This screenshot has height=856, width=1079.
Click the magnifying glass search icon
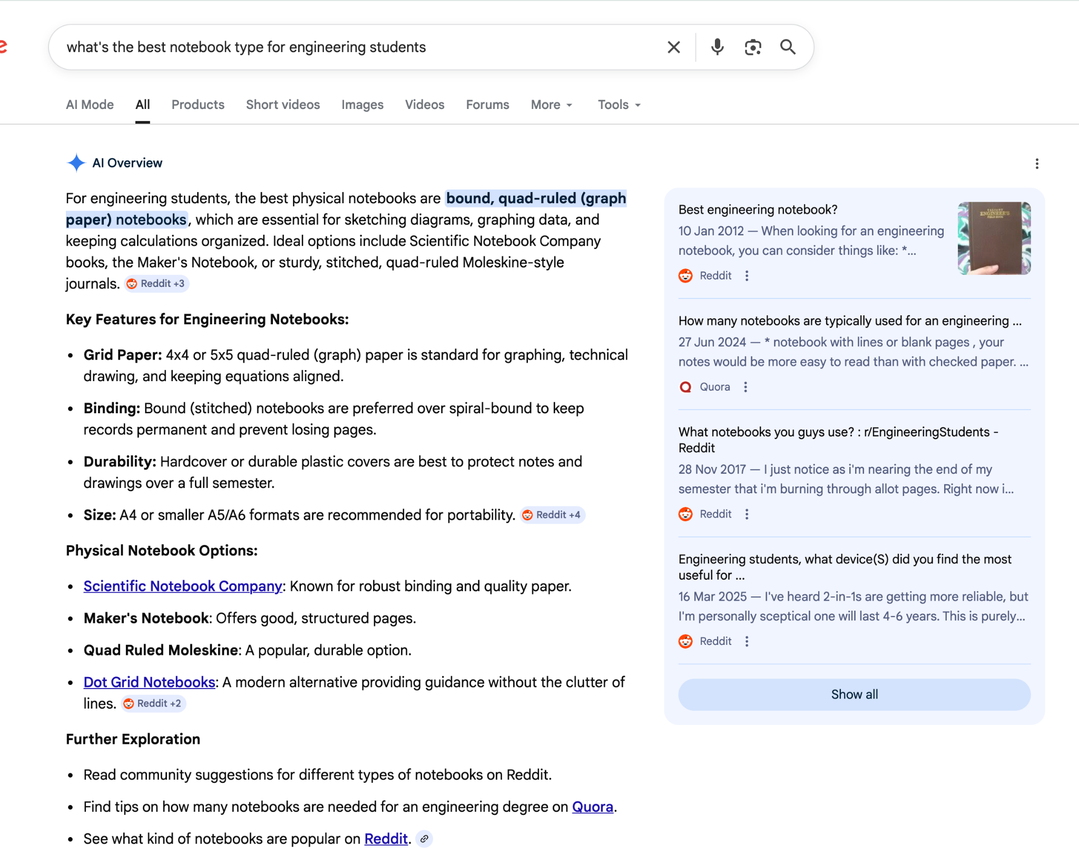788,47
